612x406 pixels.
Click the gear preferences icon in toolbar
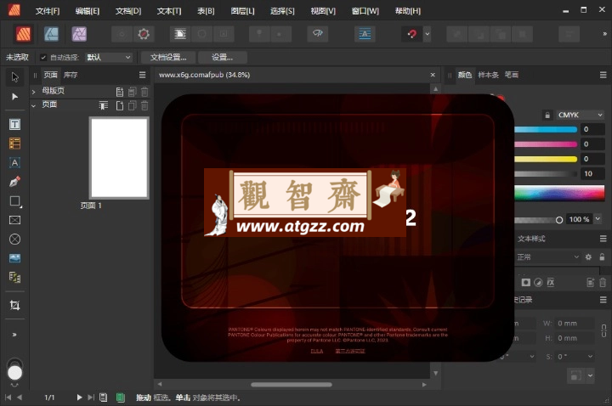tap(144, 34)
